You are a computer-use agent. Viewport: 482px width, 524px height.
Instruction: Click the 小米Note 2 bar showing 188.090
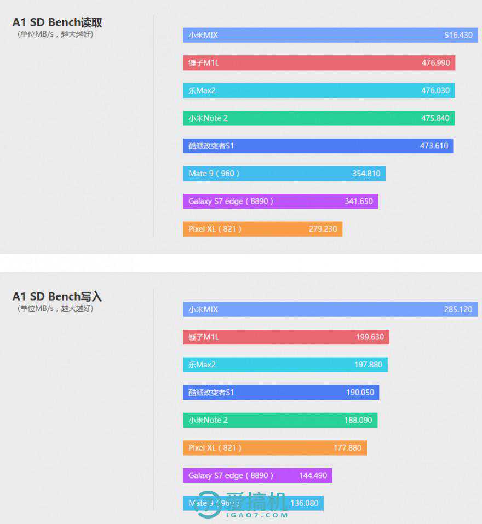(280, 420)
